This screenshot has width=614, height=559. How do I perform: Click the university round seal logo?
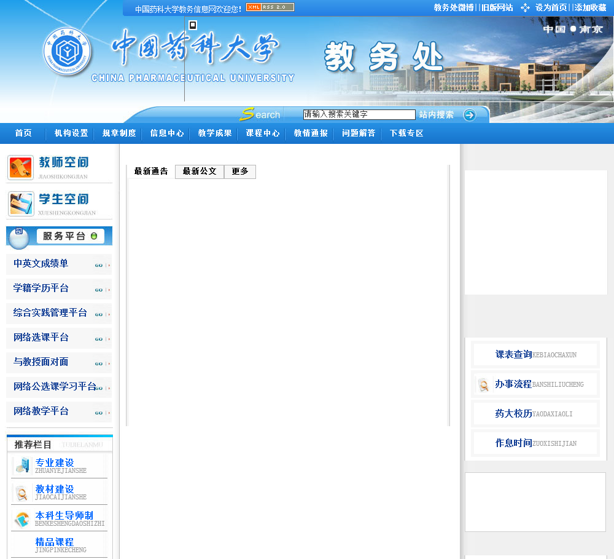[x=67, y=52]
